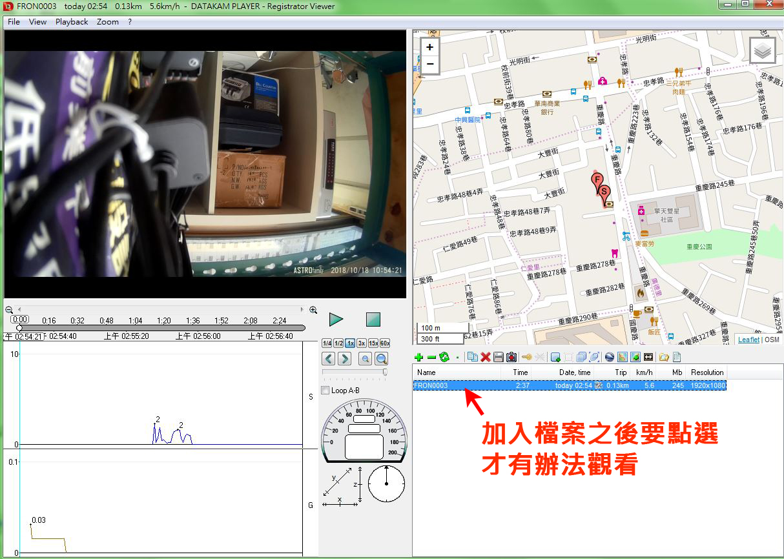Set playback speed to 60x
This screenshot has width=784, height=559.
pos(385,343)
